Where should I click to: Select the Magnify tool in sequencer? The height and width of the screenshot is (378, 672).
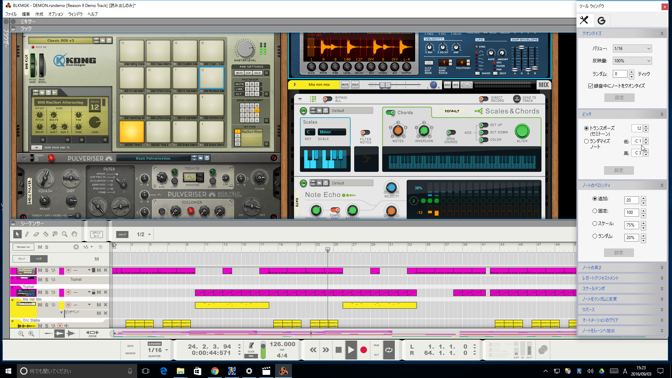pyautogui.click(x=64, y=234)
